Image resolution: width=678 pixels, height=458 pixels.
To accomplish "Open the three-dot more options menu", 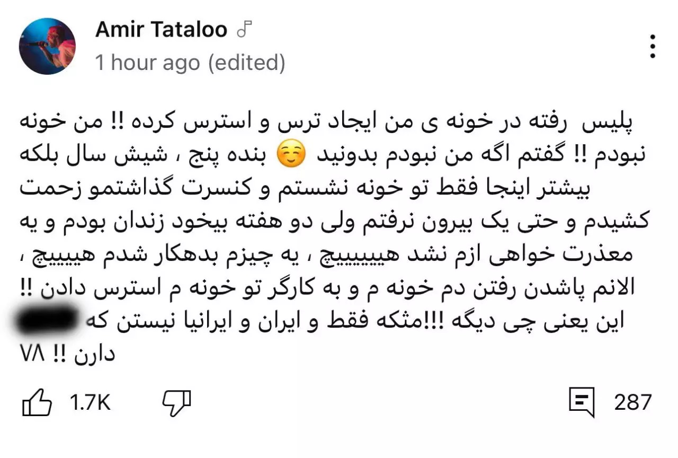I will pos(653,47).
